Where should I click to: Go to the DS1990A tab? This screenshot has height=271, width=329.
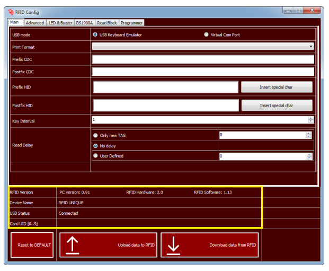84,23
